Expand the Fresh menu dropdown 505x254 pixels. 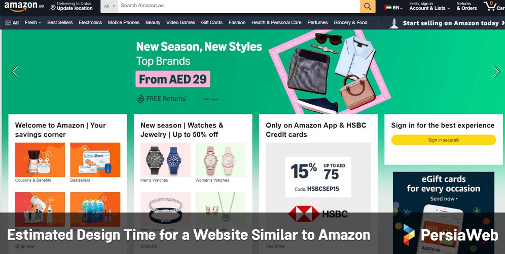[33, 22]
